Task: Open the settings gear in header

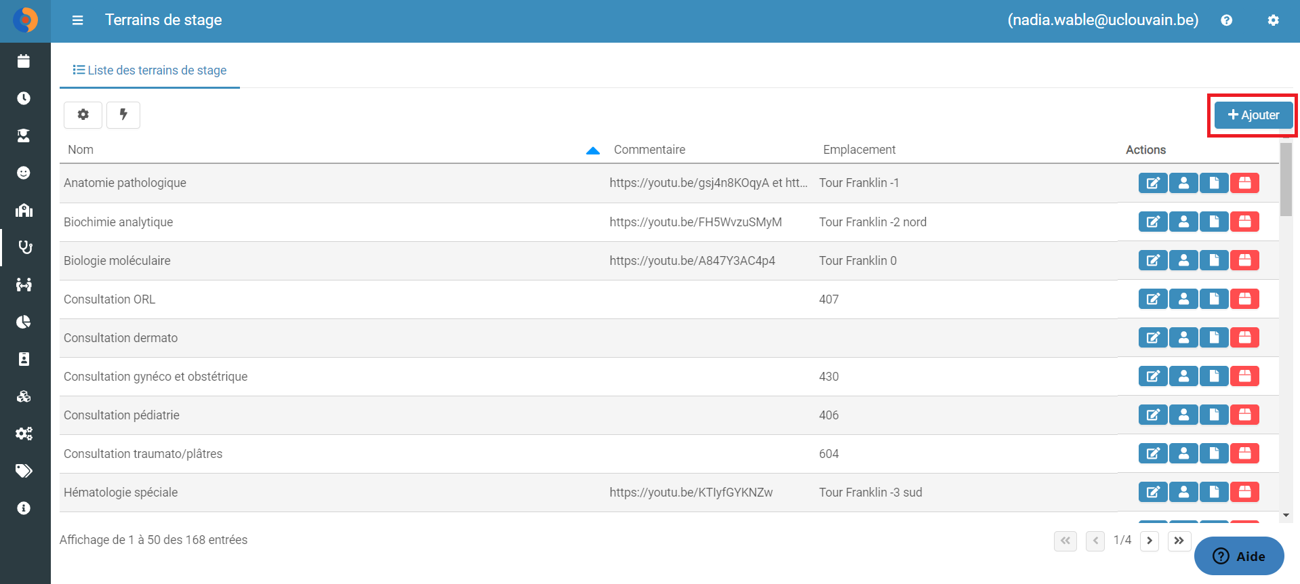Action: pos(1273,20)
